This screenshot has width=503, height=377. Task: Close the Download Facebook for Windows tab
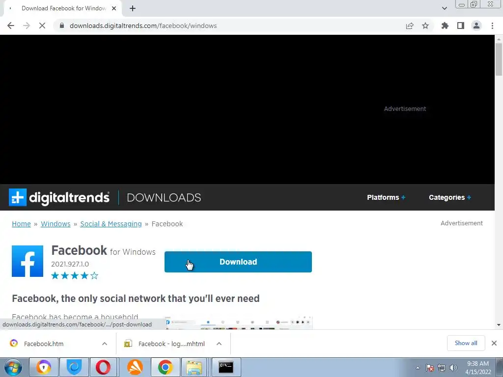(x=114, y=9)
